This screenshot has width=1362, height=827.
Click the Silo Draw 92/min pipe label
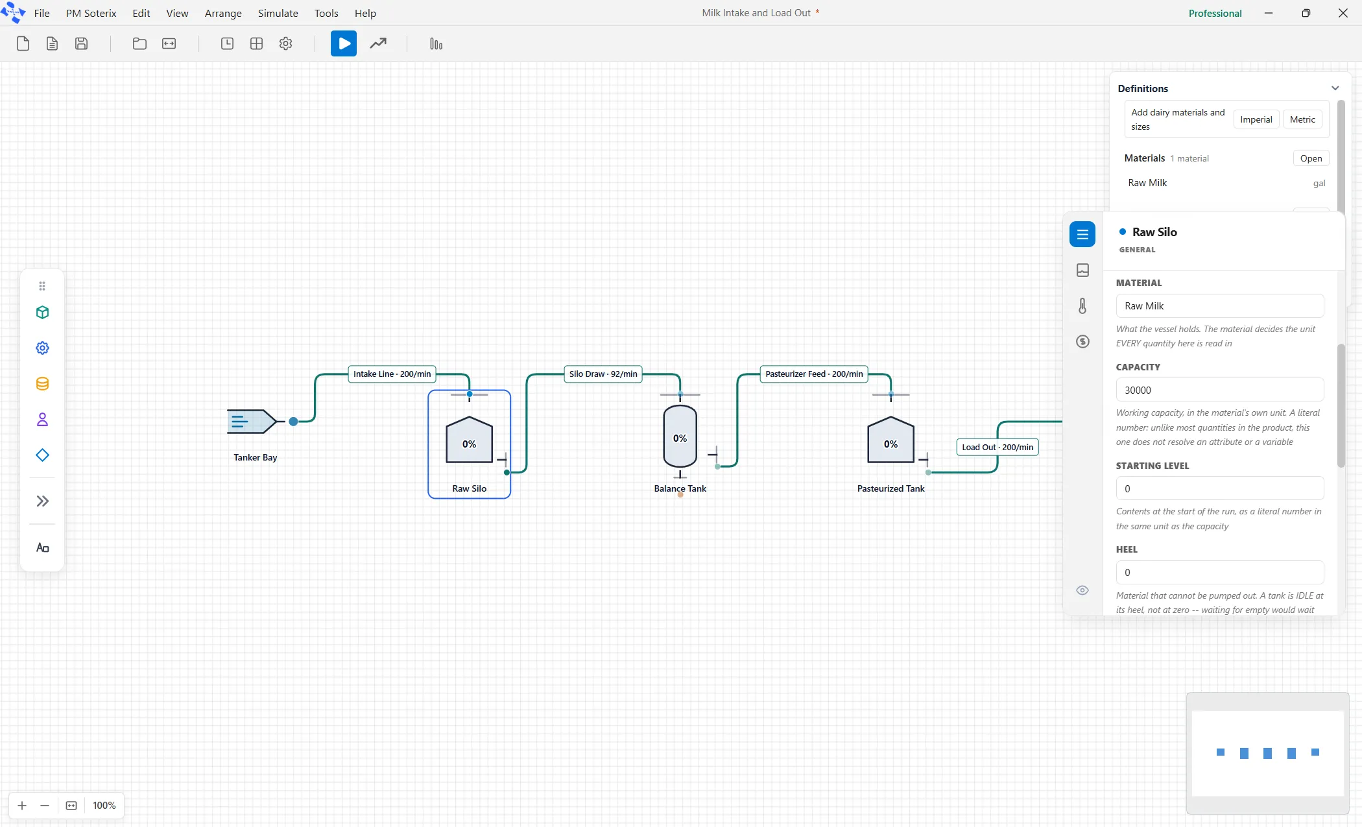tap(603, 374)
